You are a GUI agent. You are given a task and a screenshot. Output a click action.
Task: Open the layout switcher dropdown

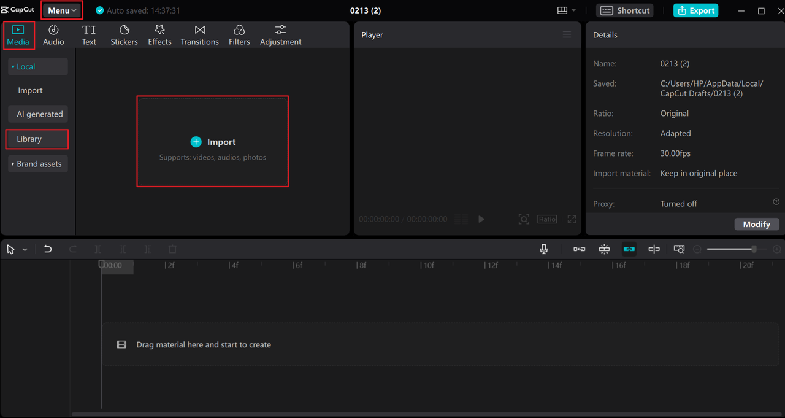pyautogui.click(x=567, y=10)
